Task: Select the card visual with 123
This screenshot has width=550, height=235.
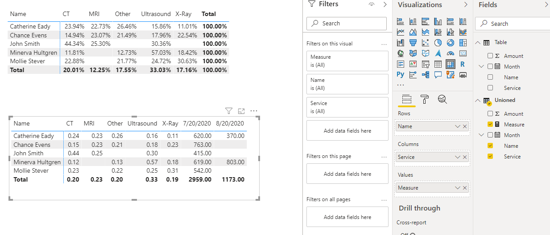Action: (463, 53)
